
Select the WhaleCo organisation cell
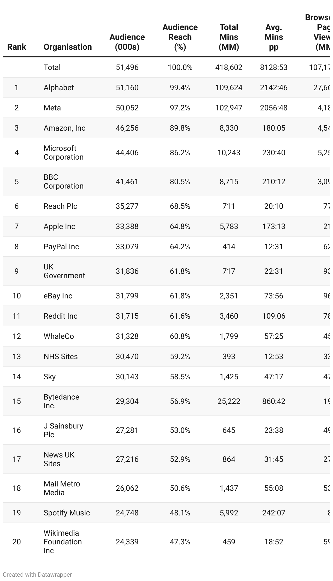tap(59, 336)
